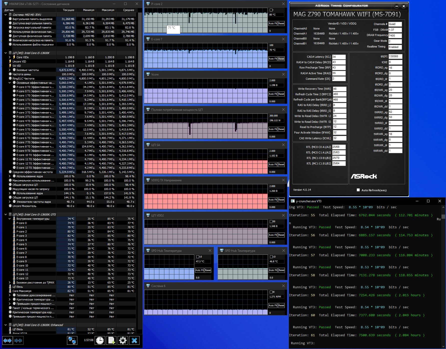Click the Минимум column header

tap(86, 10)
